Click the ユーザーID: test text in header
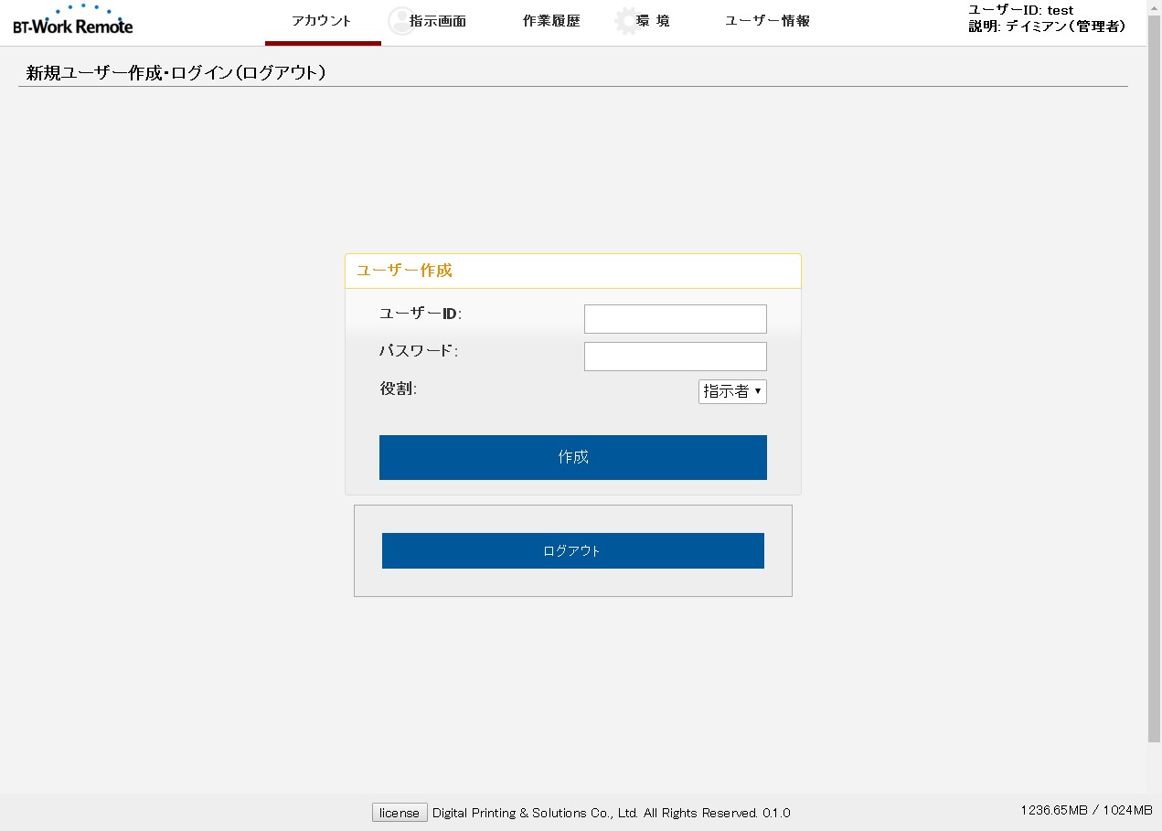This screenshot has height=831, width=1162. click(1020, 10)
